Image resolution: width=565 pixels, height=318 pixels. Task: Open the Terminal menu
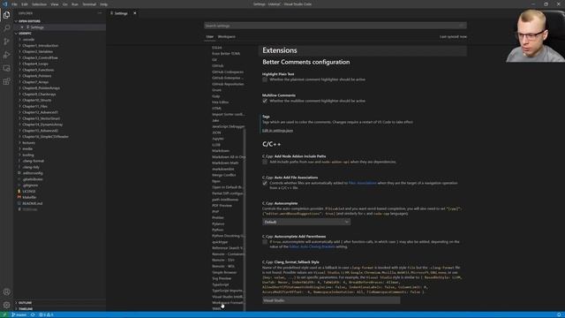pyautogui.click(x=89, y=4)
